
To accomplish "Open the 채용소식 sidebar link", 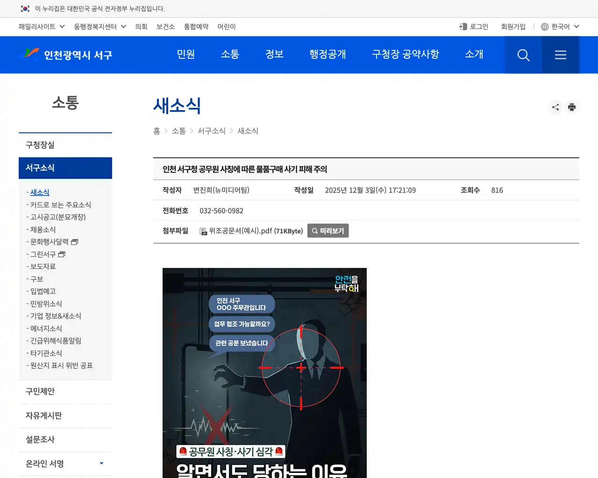I will click(x=42, y=229).
